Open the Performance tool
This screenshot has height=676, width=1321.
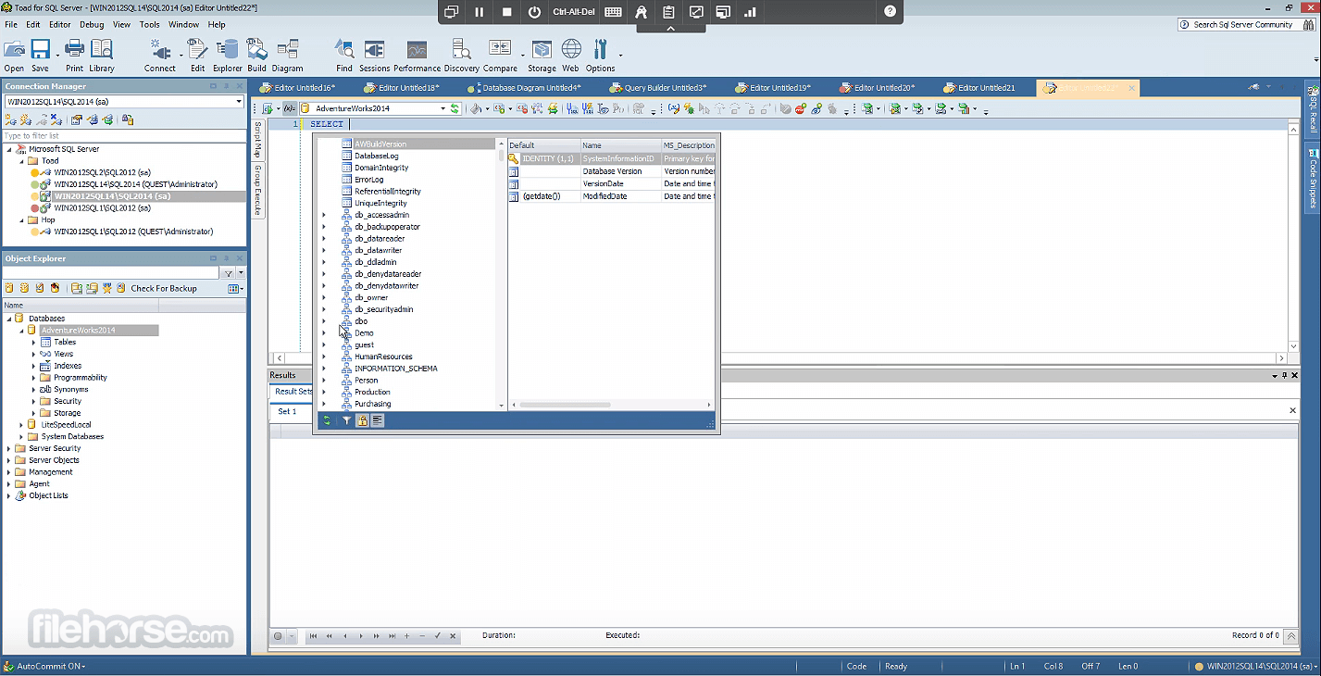coord(417,56)
